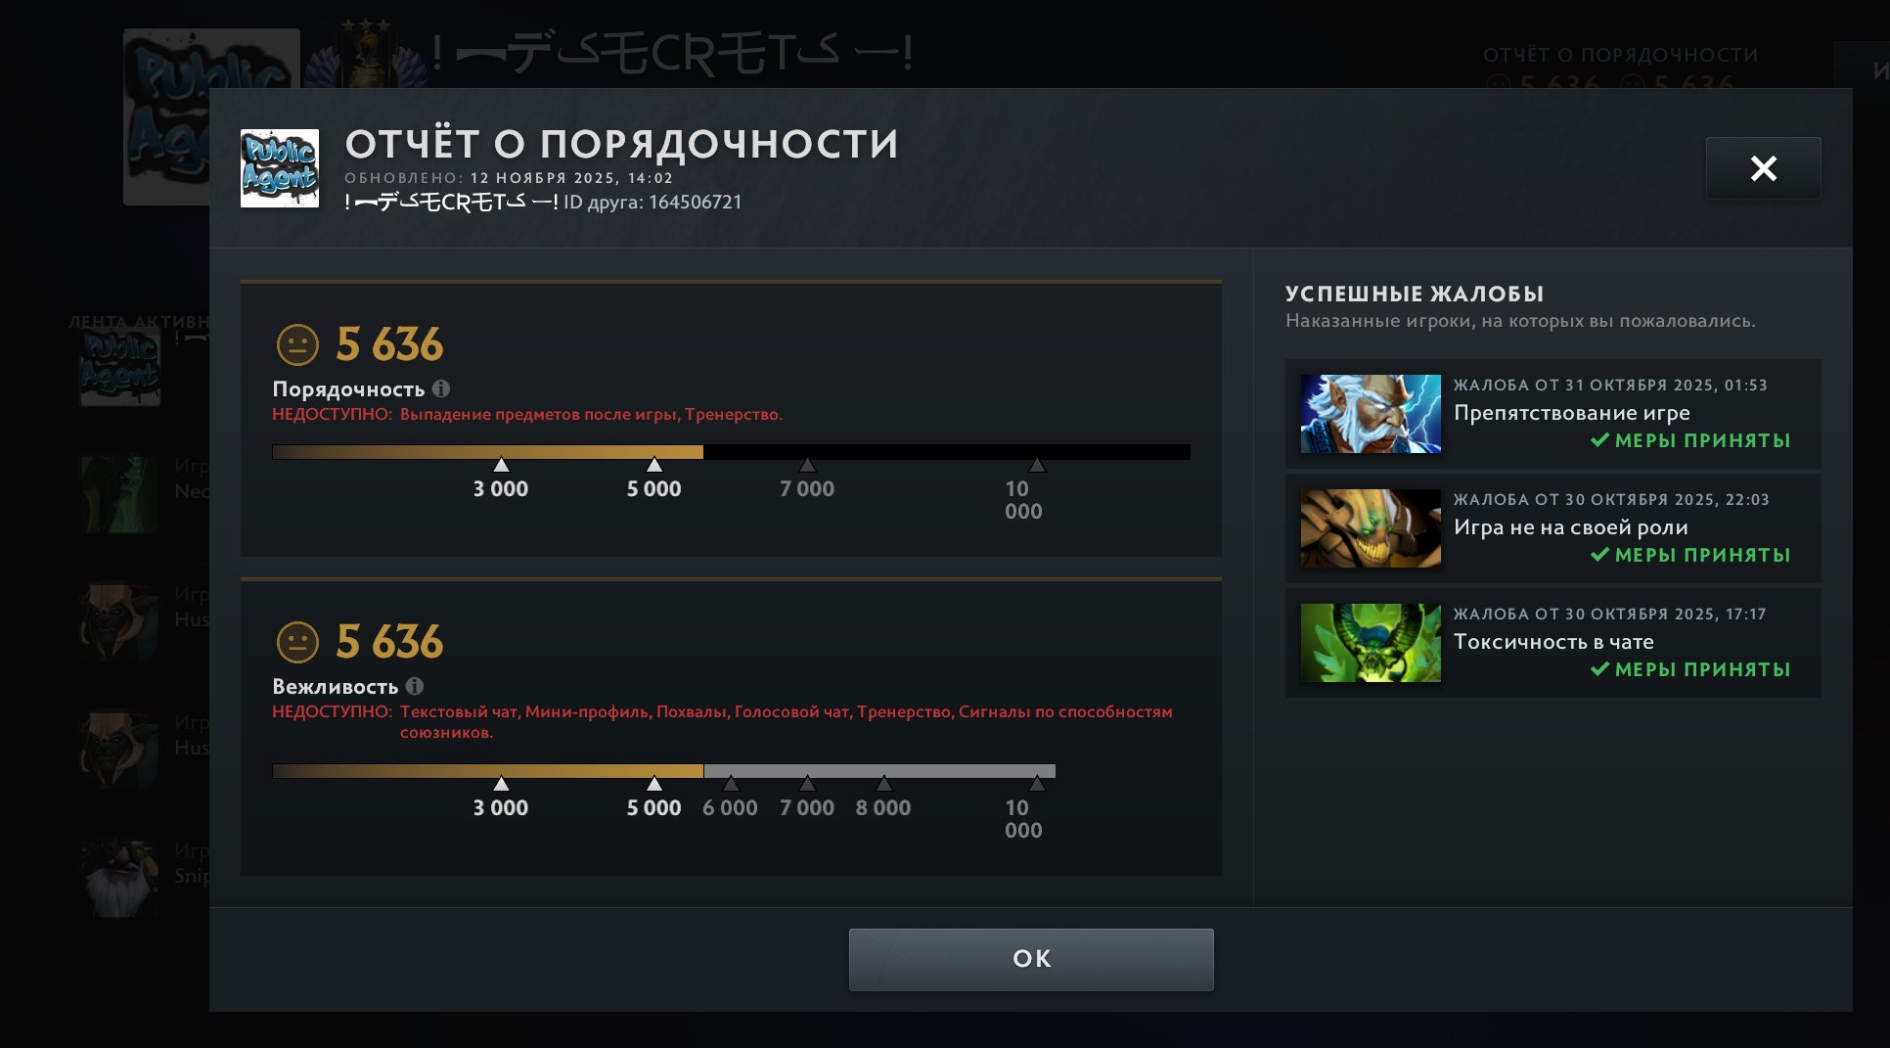Image resolution: width=1890 pixels, height=1048 pixels.
Task: Click the Public Agent avatar in the report header
Action: [x=280, y=168]
